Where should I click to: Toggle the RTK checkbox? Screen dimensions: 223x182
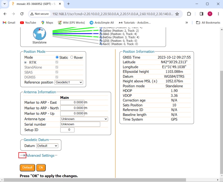point(57,62)
